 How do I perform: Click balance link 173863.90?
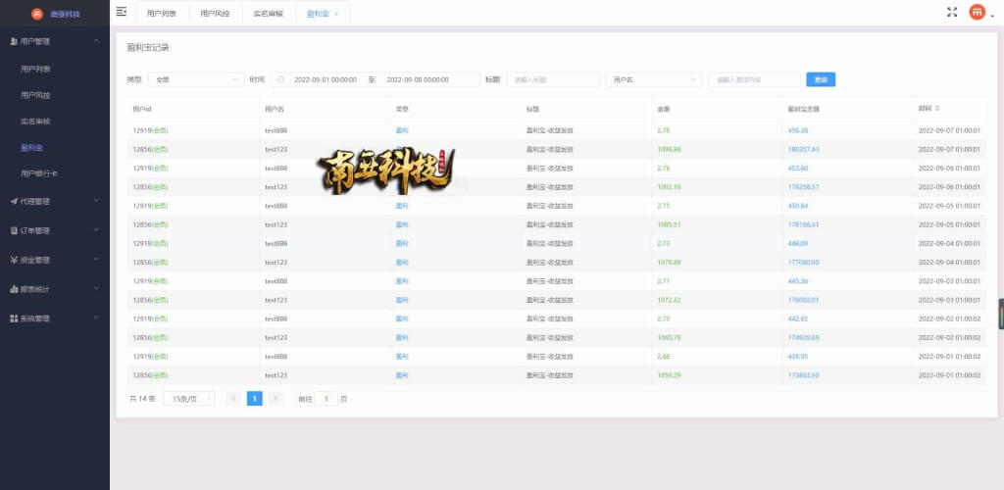tap(803, 375)
